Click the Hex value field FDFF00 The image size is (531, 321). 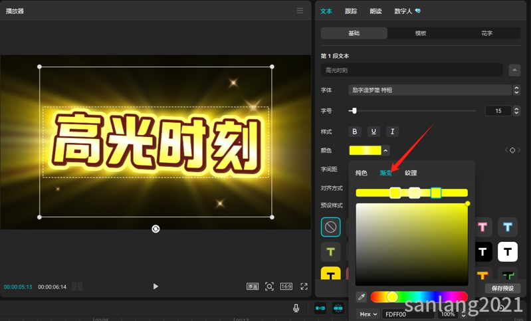(408, 314)
